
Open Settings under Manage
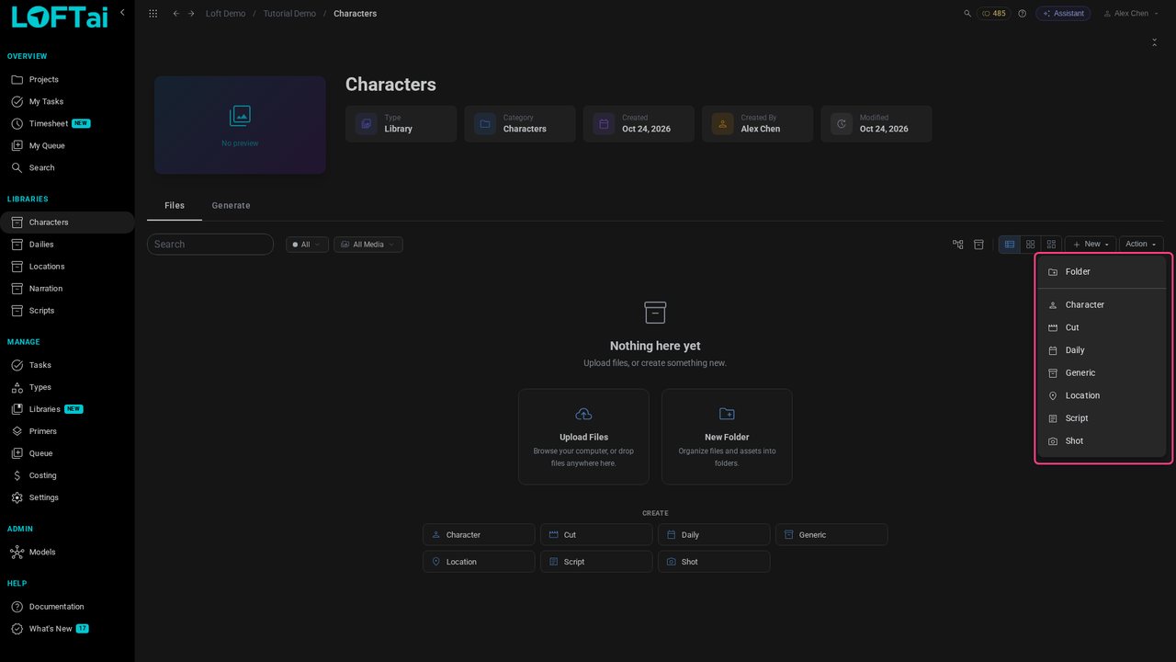(x=67, y=497)
